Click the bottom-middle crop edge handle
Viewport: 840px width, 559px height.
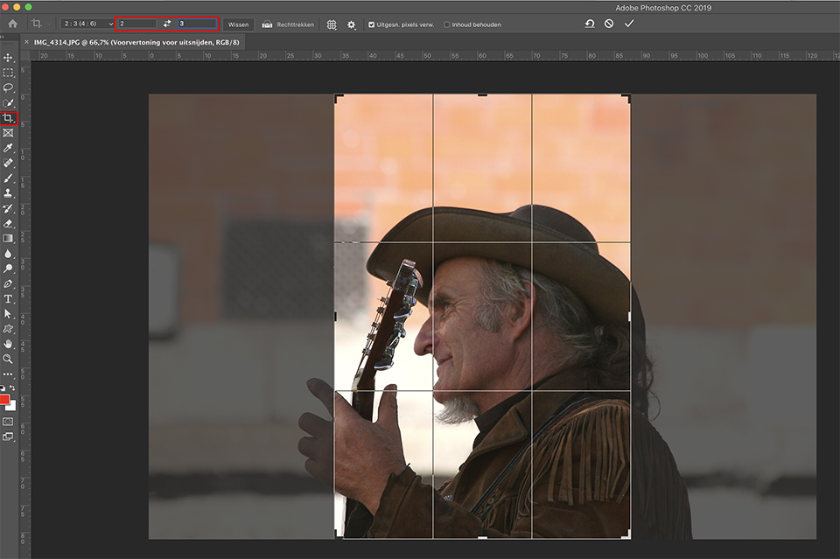click(x=482, y=538)
